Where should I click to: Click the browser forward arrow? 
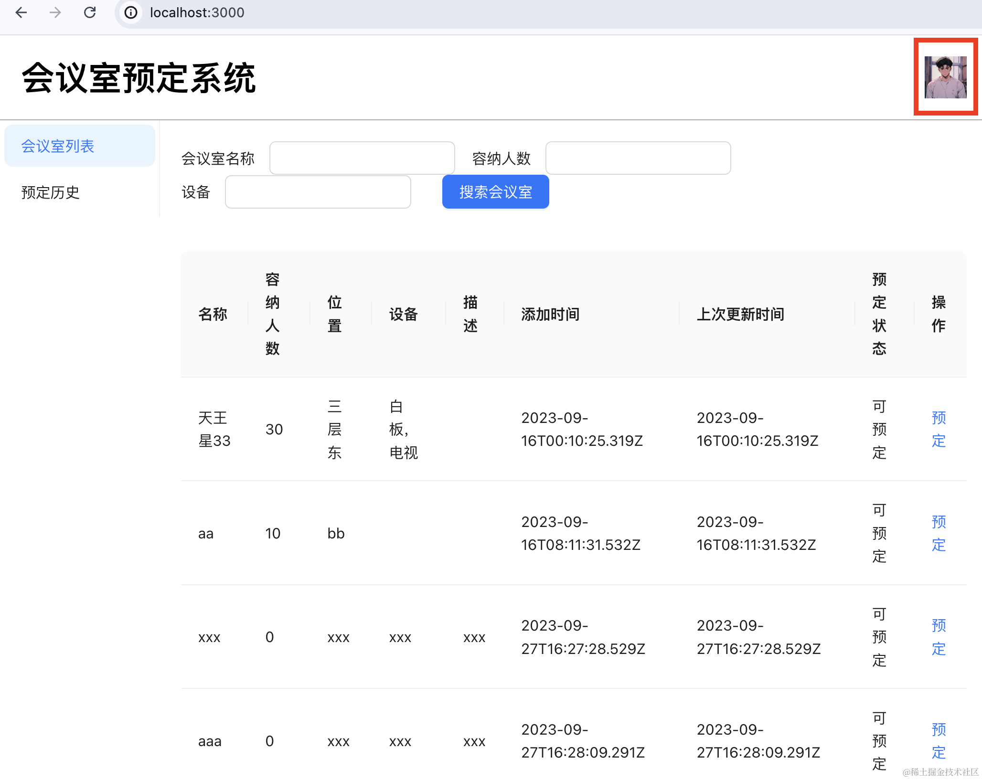coord(55,12)
